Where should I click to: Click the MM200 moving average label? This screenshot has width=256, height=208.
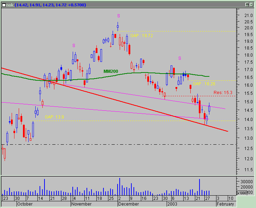(111, 71)
